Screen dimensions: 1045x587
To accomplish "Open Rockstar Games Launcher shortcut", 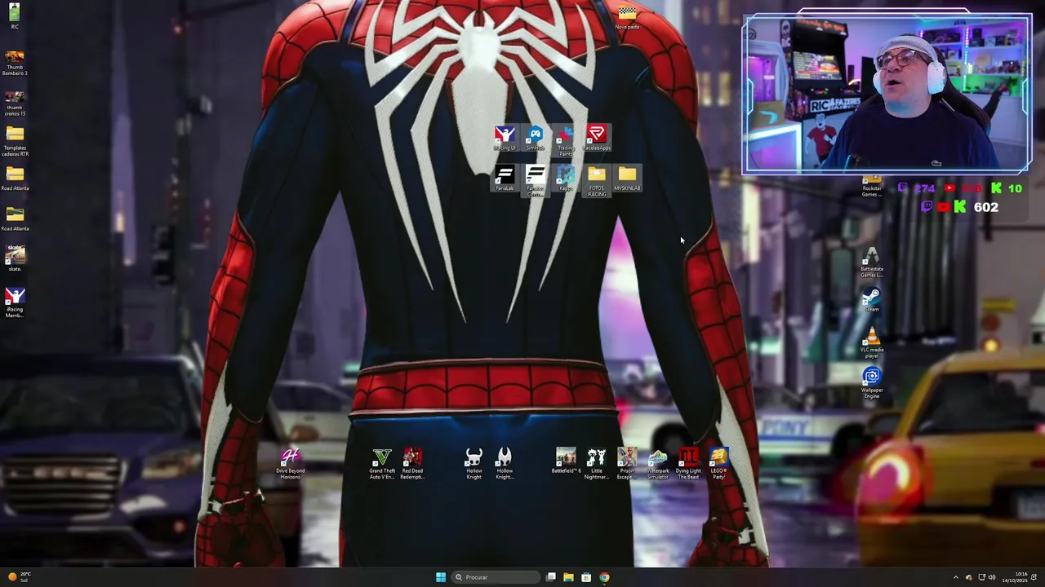I will tap(872, 186).
